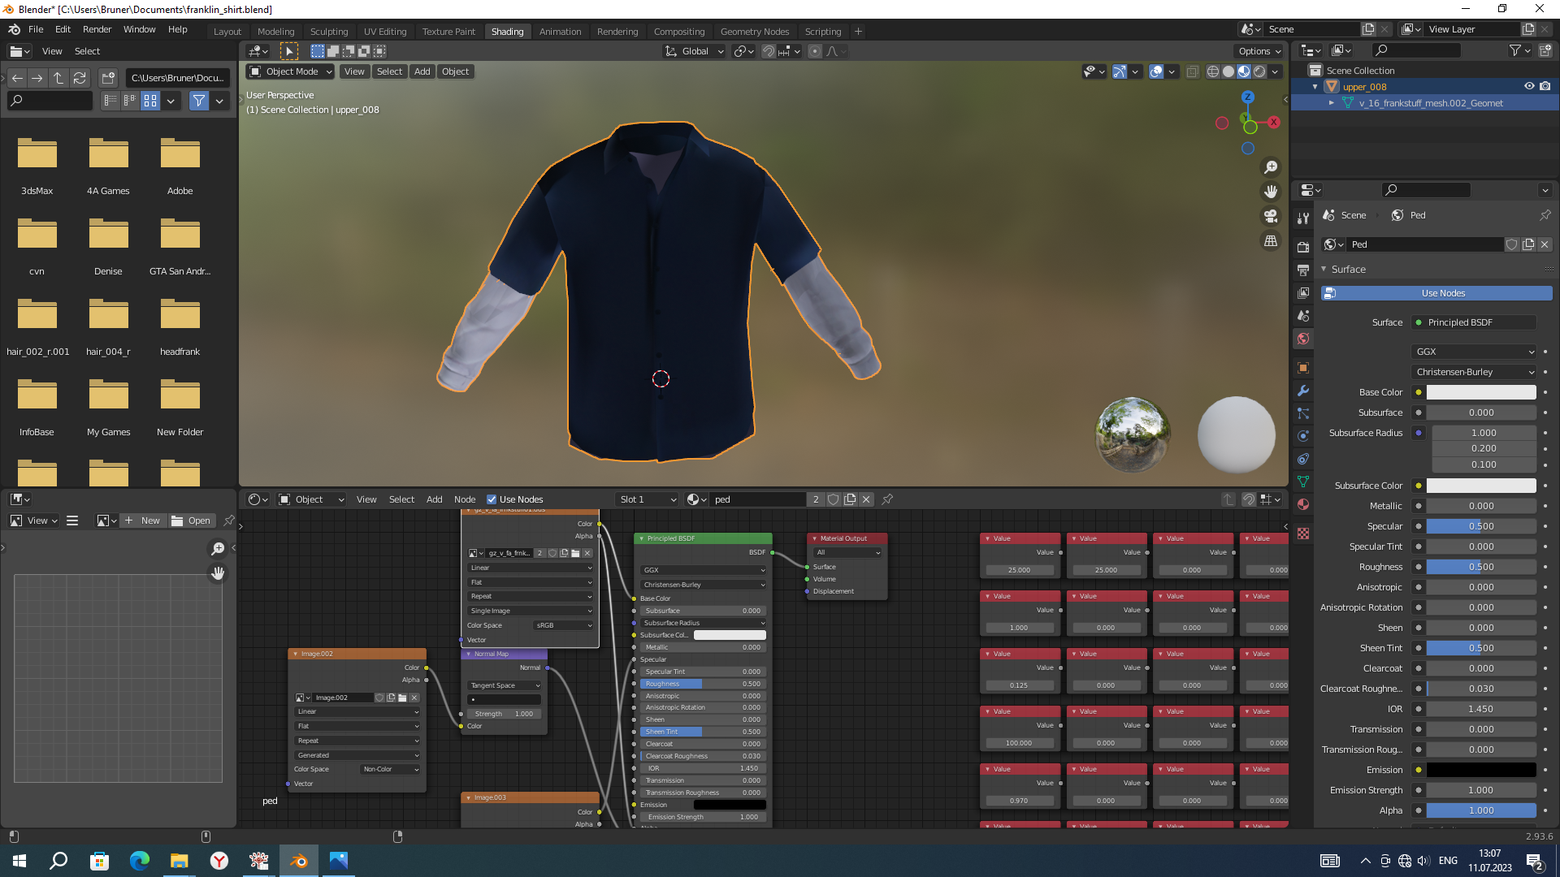Open the GTA San Andr... folder
This screenshot has height=877, width=1560.
tap(180, 245)
